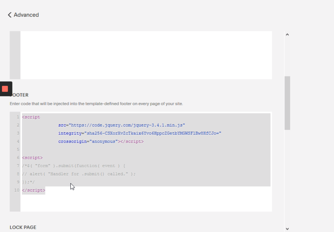
Task: Click the jQuery src URL on line 2
Action: coord(127,125)
